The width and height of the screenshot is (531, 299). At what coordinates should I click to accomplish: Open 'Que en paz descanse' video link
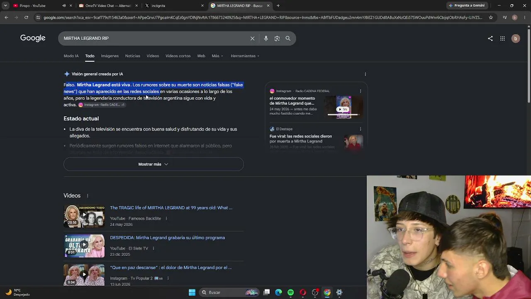[171, 267]
